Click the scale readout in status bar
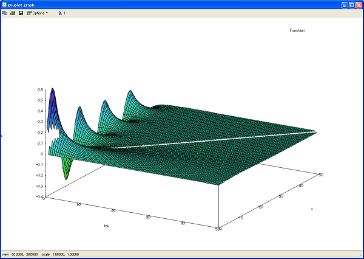This screenshot has height=259, width=364. click(x=60, y=255)
